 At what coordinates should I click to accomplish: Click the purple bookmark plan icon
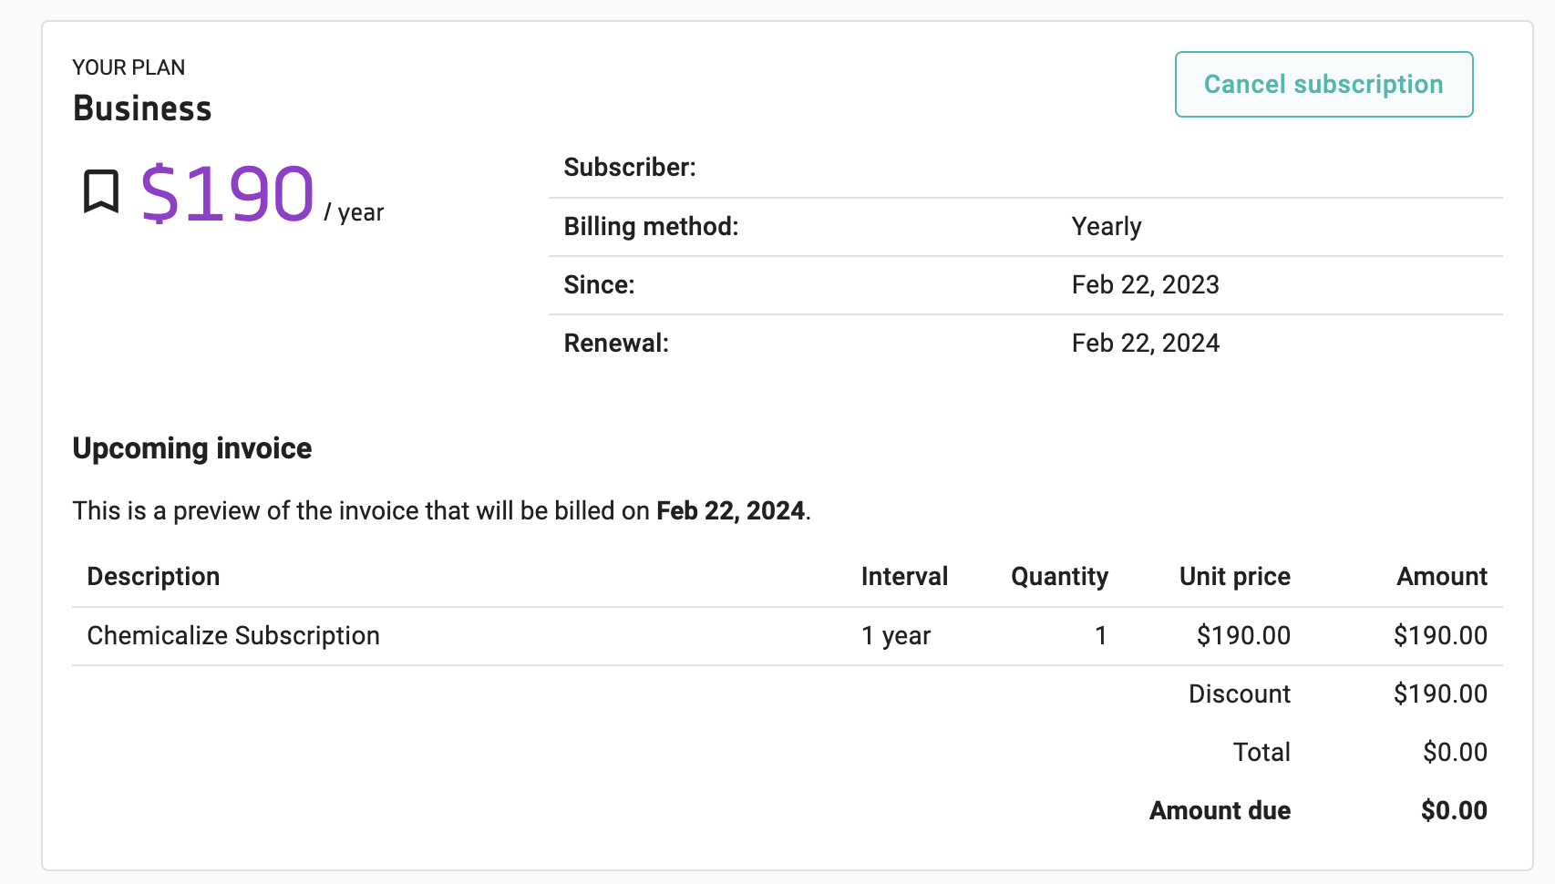[x=100, y=191]
